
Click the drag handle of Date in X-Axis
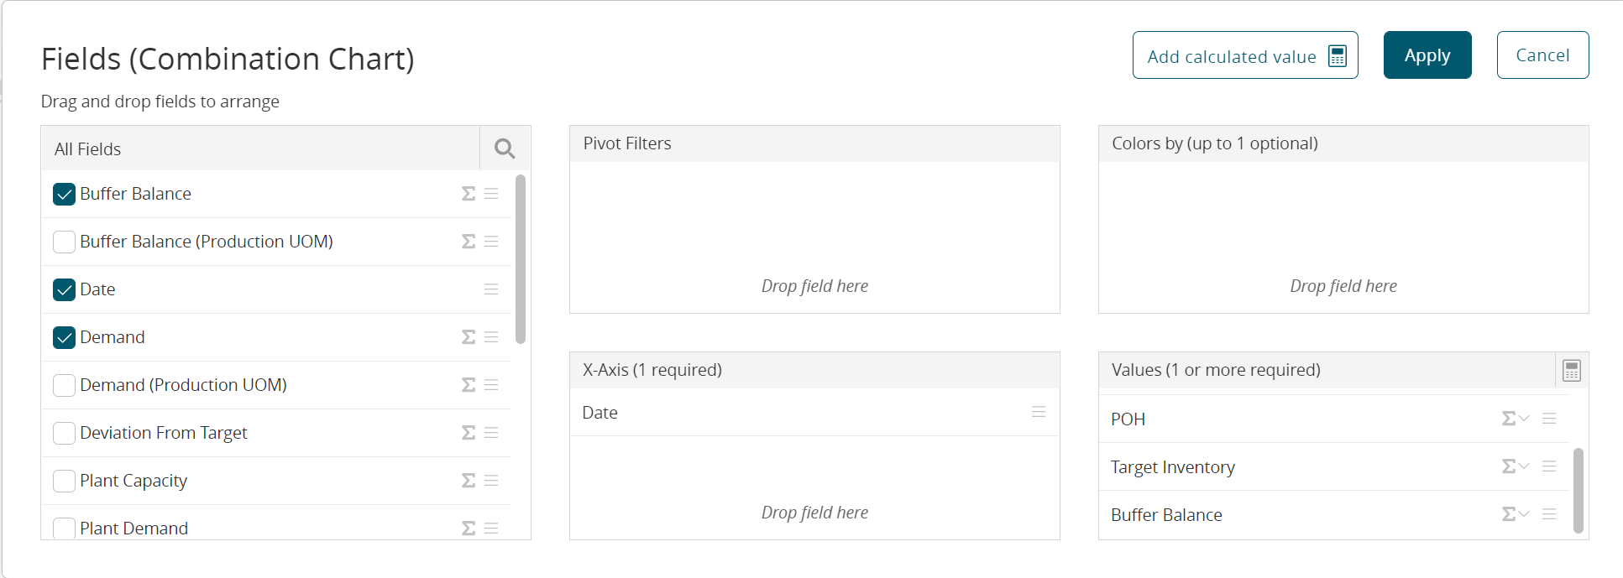(x=1038, y=412)
